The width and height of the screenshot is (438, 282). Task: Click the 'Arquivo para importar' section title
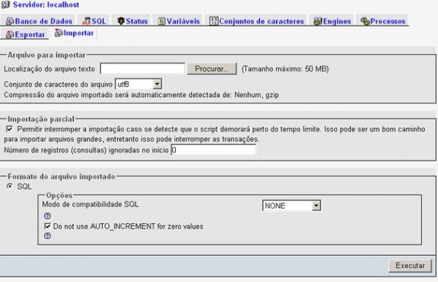[x=47, y=55]
